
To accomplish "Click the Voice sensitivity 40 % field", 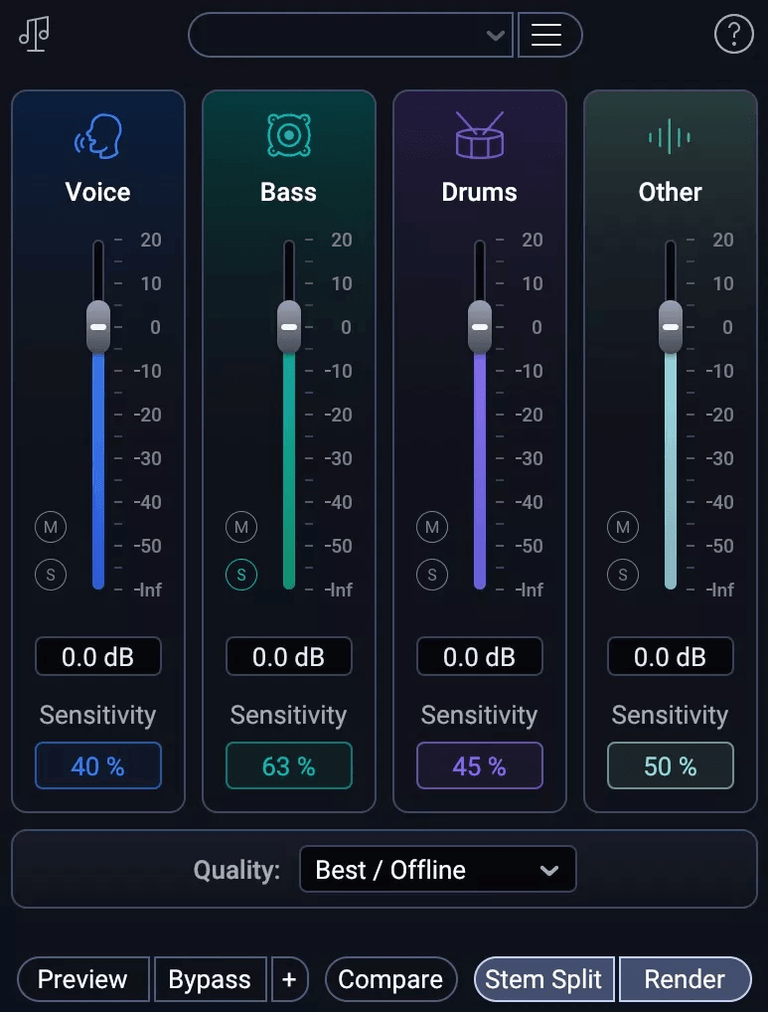I will [x=98, y=765].
